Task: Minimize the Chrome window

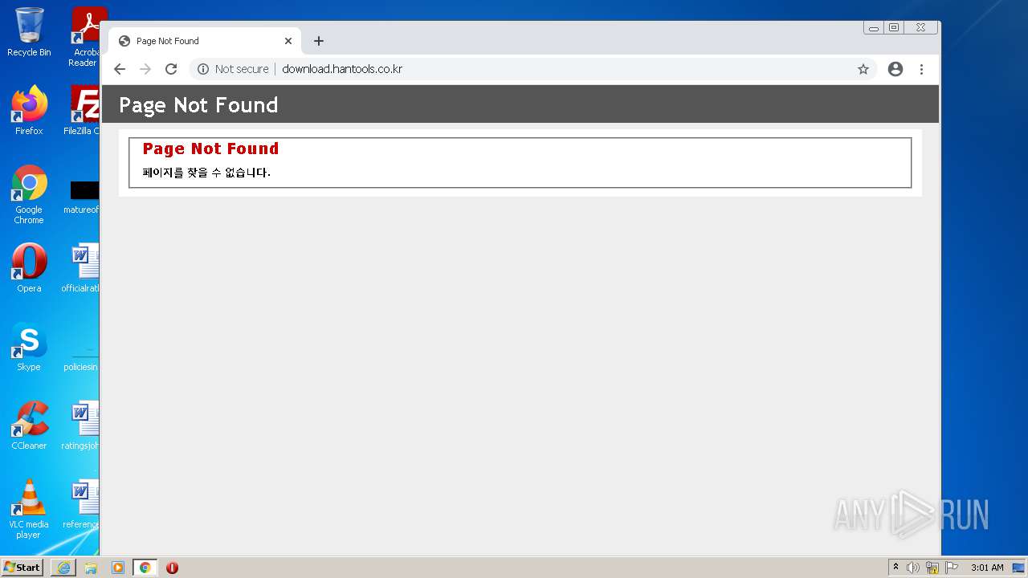Action: click(874, 28)
